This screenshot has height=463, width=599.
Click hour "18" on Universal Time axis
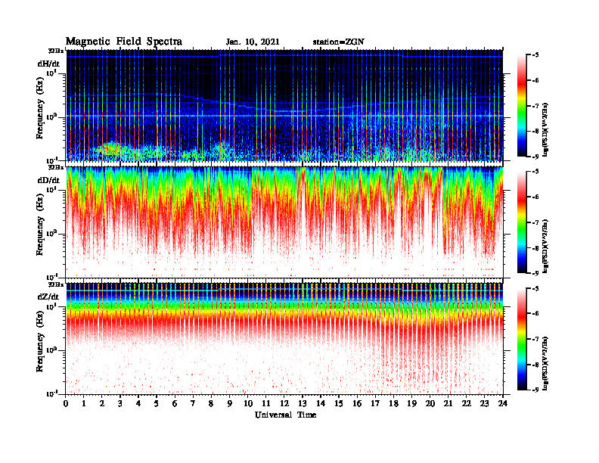(393, 403)
